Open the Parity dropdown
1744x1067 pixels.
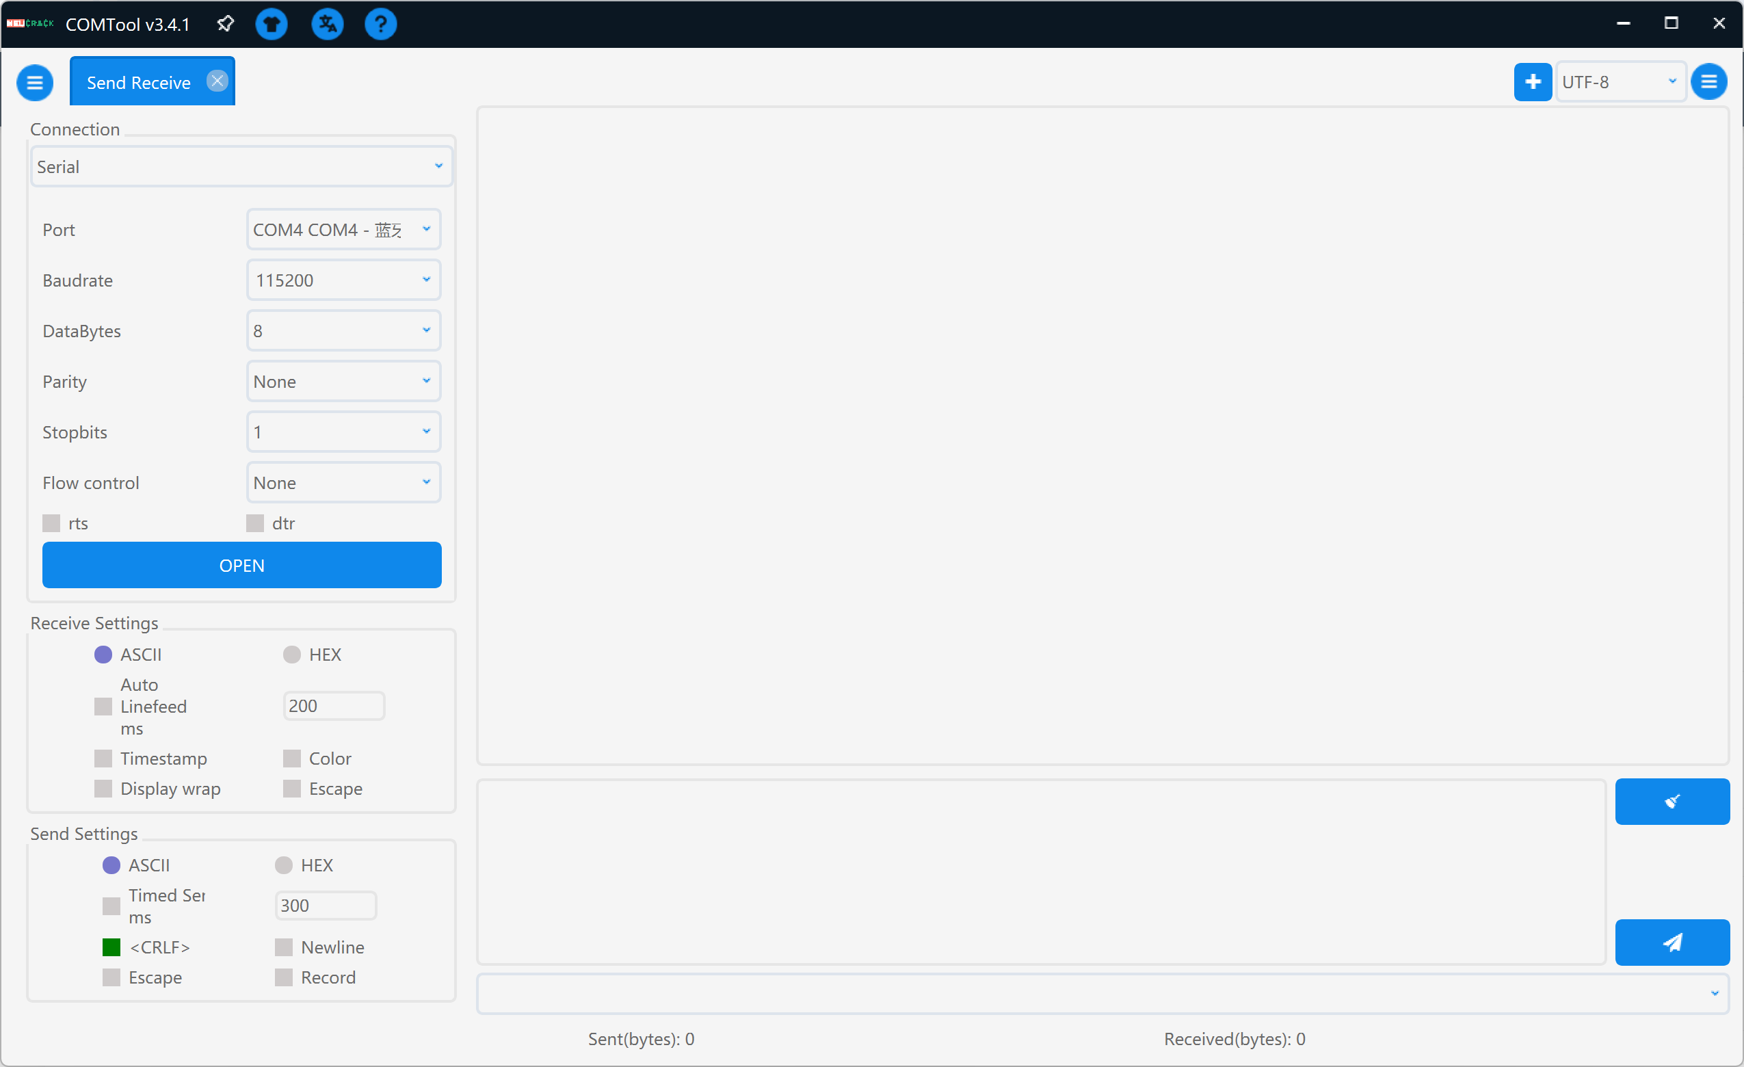343,381
